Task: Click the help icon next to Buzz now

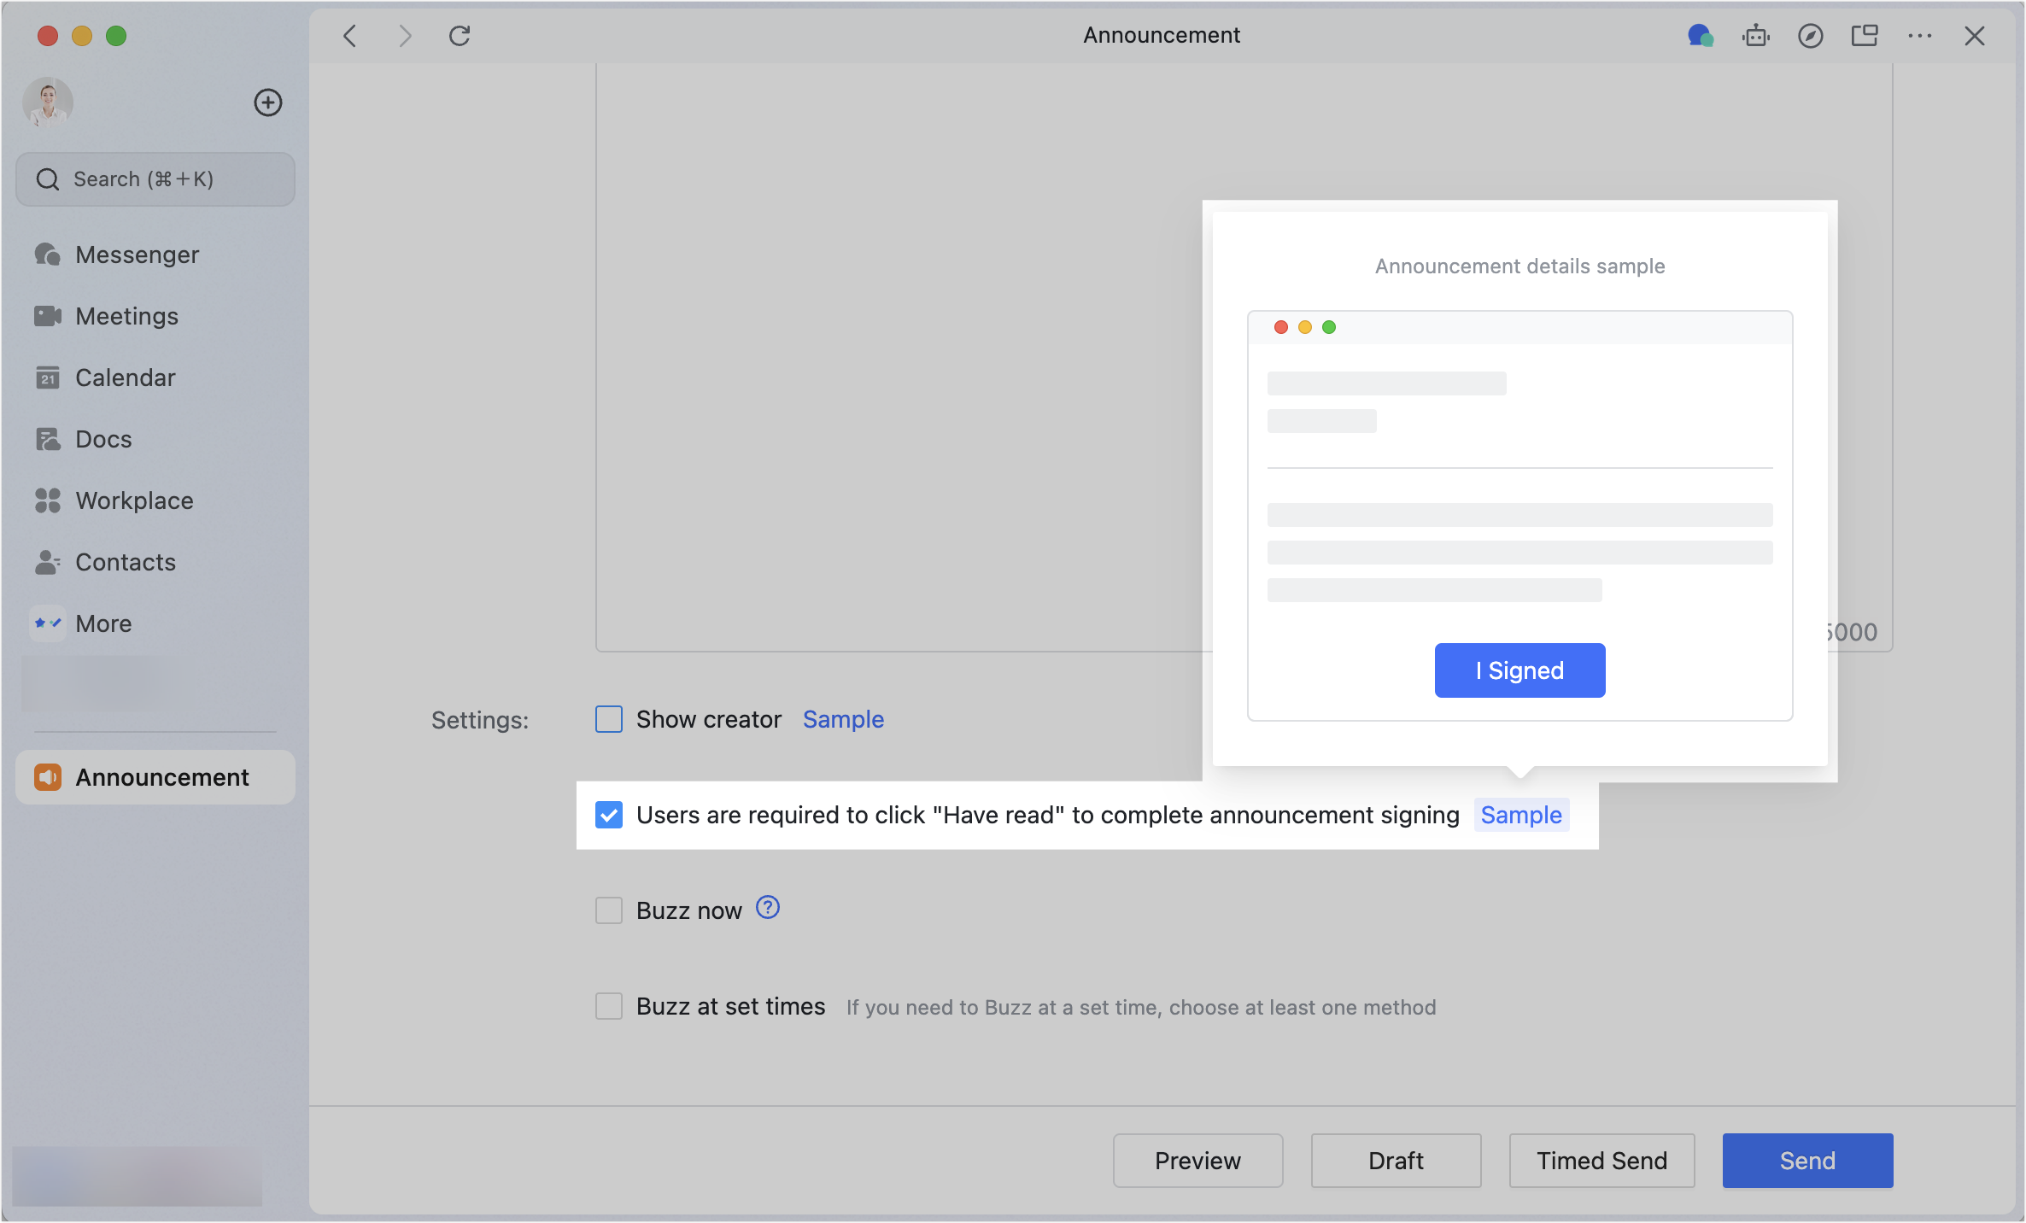Action: point(768,907)
